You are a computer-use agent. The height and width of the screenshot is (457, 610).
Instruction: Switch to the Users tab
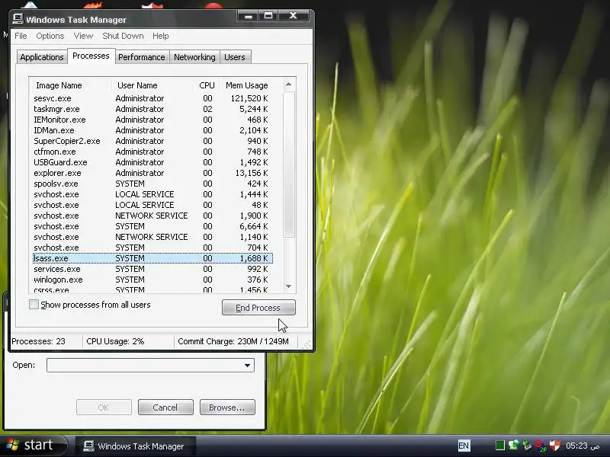[x=235, y=58]
